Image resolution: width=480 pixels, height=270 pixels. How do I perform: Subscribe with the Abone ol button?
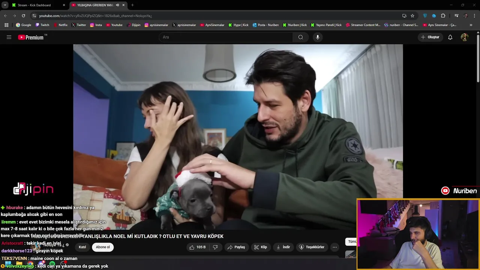[103, 247]
